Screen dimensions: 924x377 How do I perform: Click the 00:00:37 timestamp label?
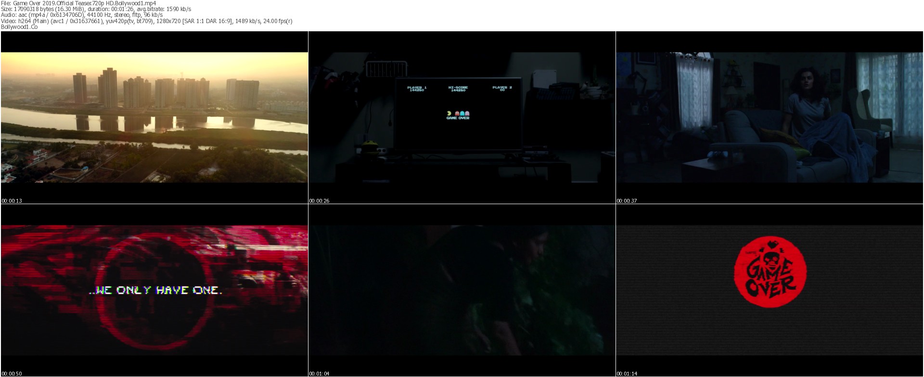click(x=627, y=201)
